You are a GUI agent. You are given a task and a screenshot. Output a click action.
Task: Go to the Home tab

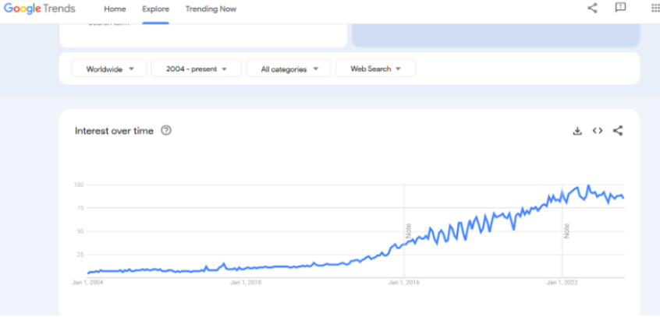(115, 9)
